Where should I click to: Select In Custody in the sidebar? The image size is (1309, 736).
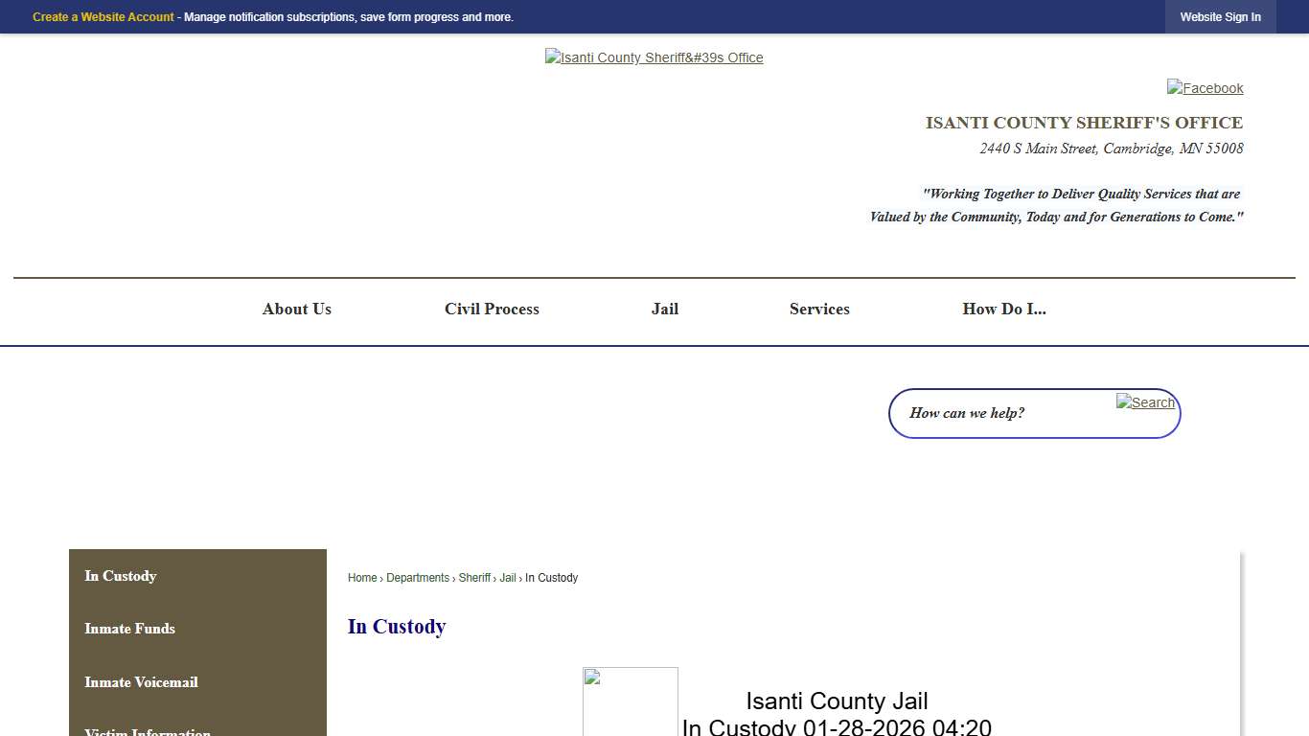pyautogui.click(x=120, y=576)
